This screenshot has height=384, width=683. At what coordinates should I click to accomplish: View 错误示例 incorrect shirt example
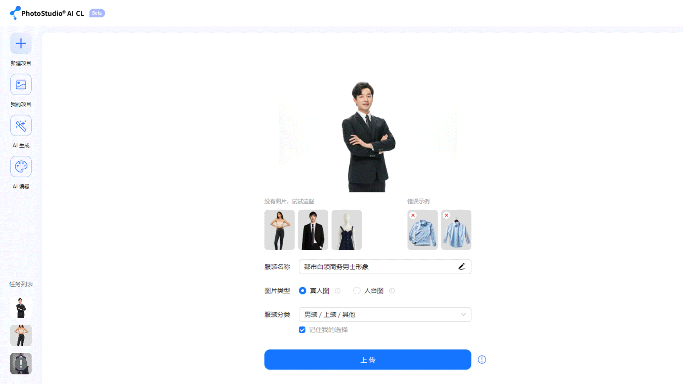click(x=422, y=230)
